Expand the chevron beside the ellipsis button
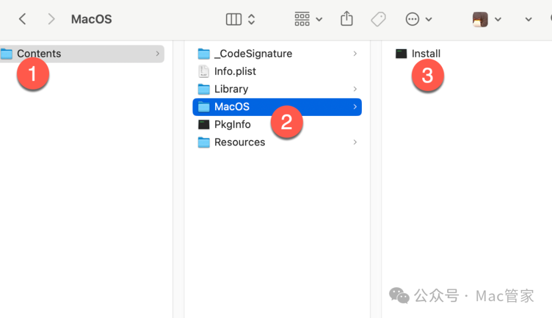Screen dimensions: 552x318 pyautogui.click(x=428, y=19)
